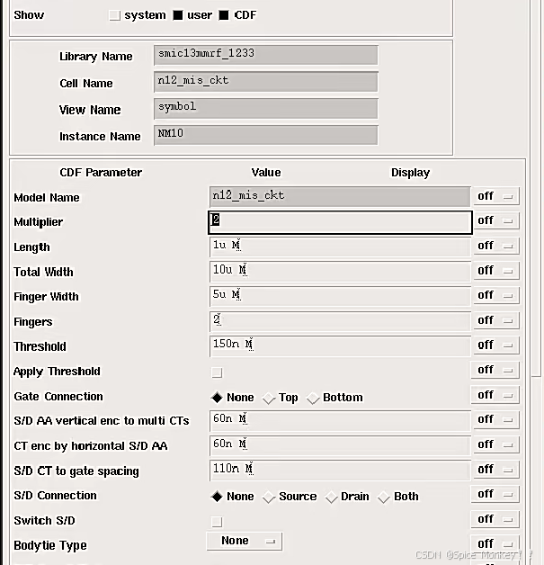Click the CT enc by horizontal S/D AA field
The image size is (544, 565).
click(340, 445)
